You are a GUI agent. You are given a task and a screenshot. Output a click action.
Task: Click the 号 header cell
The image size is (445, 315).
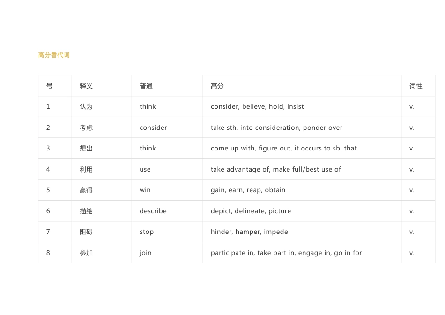pyautogui.click(x=49, y=86)
